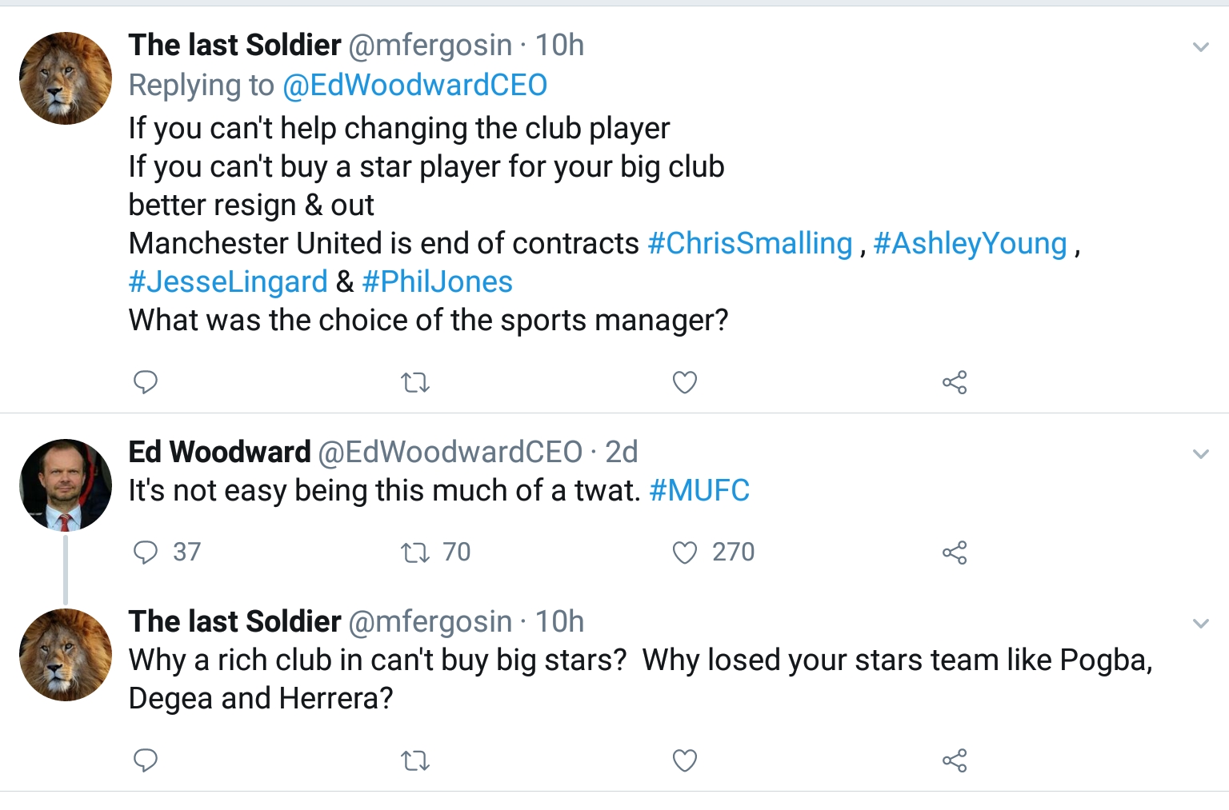The width and height of the screenshot is (1229, 810).
Task: Retweet Ed Woodward's #MUFC tweet
Action: click(x=414, y=553)
